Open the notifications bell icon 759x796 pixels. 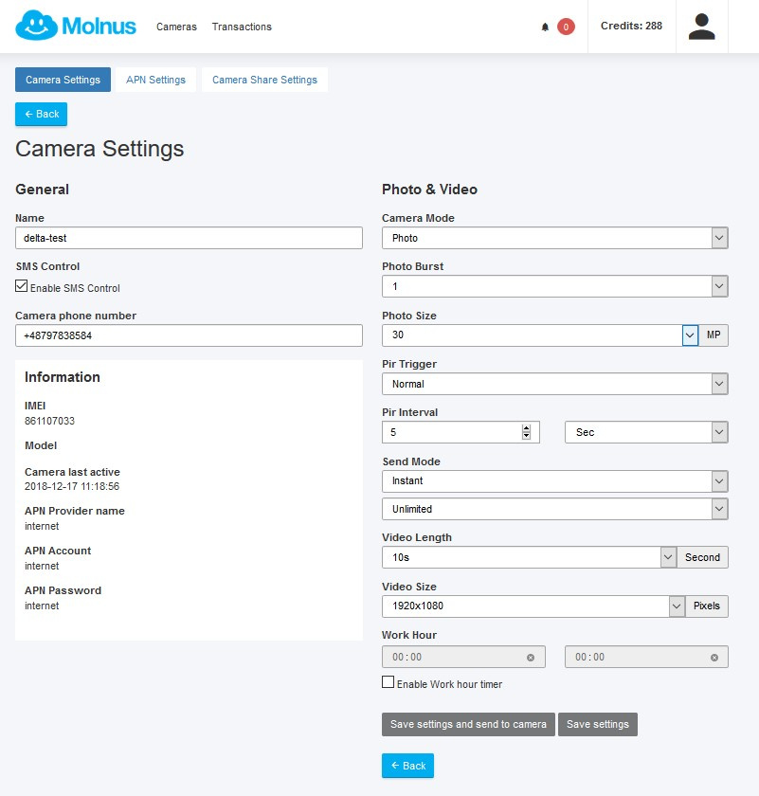545,27
